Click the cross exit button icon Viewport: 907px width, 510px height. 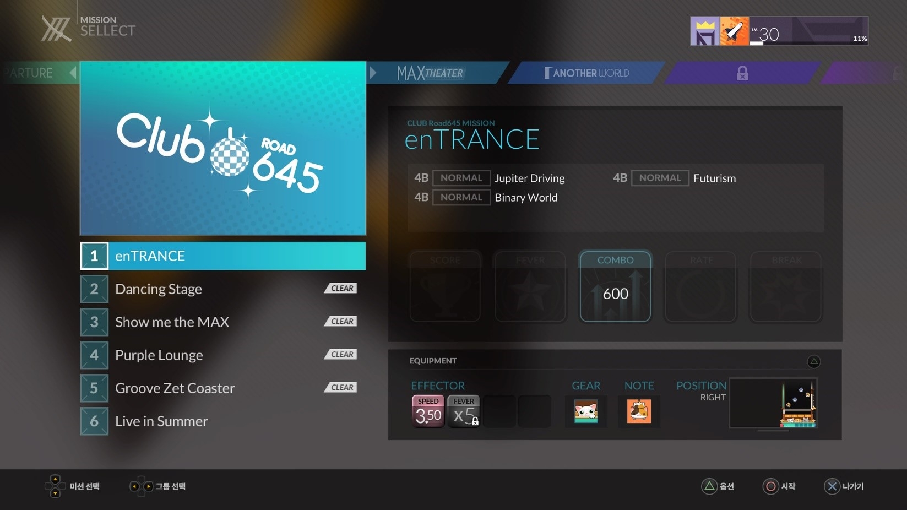[832, 486]
